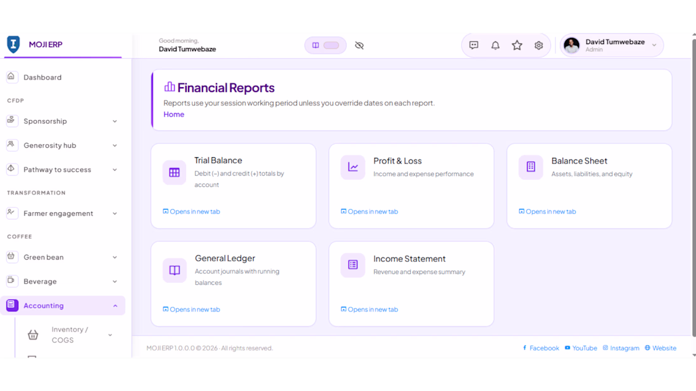
Task: Click the Generosity hub sidebar icon
Action: (x=11, y=145)
